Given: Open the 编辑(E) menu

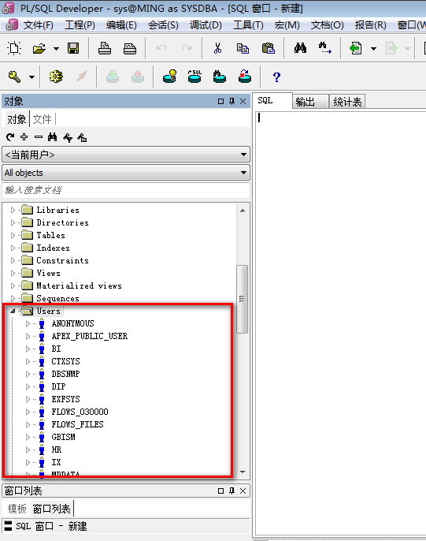Looking at the screenshot, I should [x=121, y=25].
